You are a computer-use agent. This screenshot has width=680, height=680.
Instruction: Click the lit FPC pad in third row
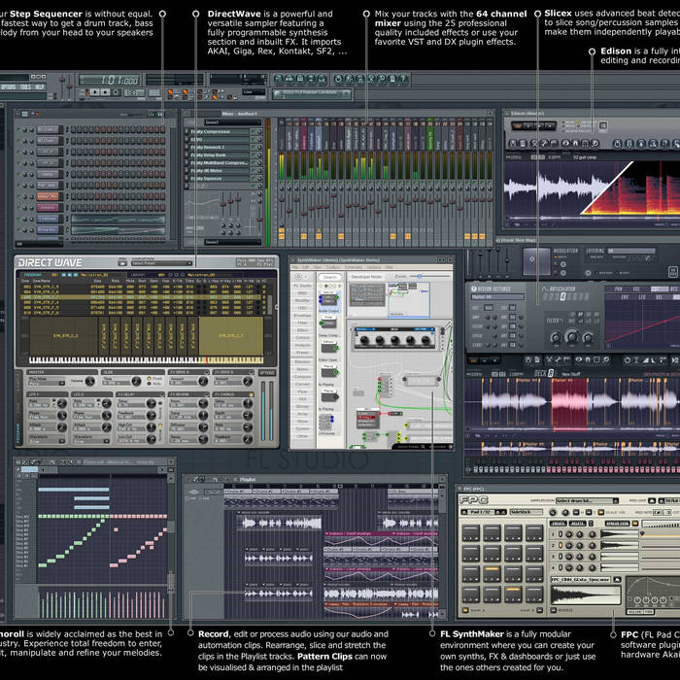[492, 575]
